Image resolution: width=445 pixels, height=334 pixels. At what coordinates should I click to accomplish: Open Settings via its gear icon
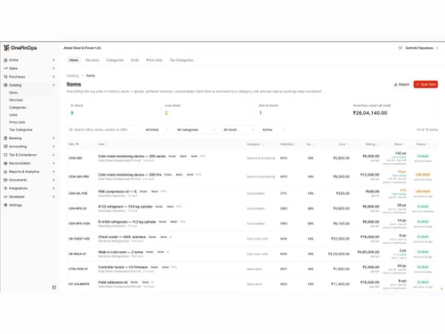click(5, 205)
